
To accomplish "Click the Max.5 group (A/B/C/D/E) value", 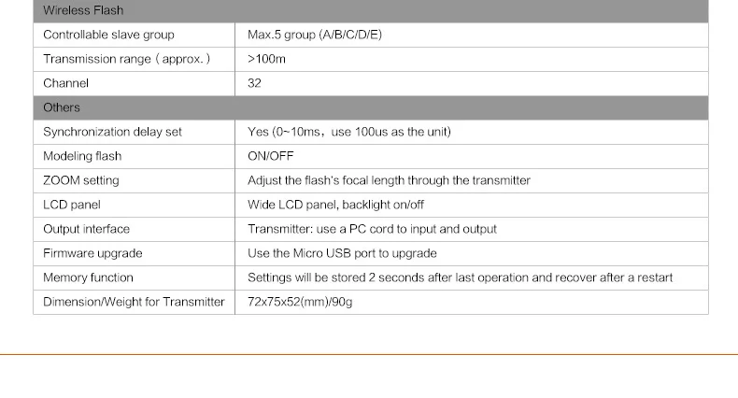I will [314, 35].
